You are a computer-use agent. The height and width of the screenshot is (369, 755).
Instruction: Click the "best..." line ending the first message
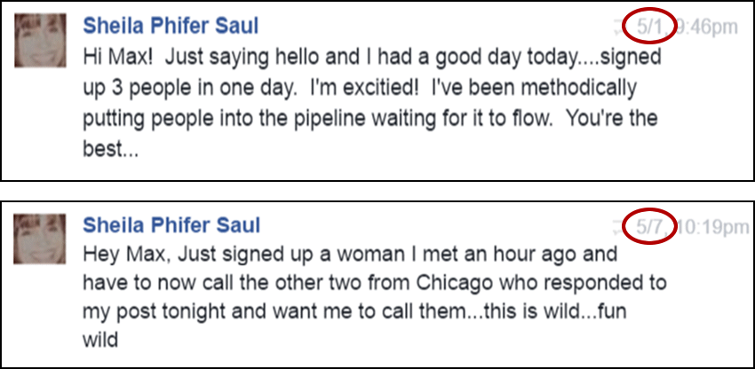coord(108,150)
